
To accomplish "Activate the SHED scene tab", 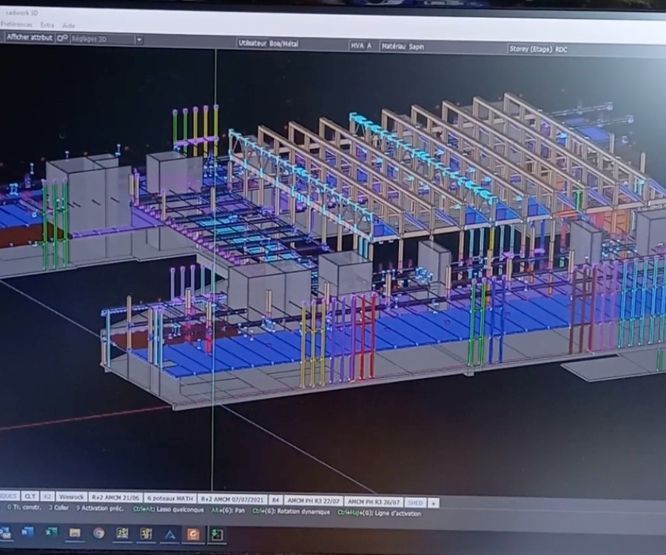I will click(x=415, y=502).
